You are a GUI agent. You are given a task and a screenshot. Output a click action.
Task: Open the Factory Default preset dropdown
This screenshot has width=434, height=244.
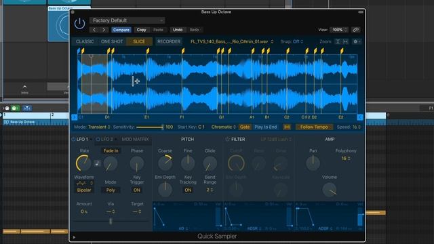127,20
